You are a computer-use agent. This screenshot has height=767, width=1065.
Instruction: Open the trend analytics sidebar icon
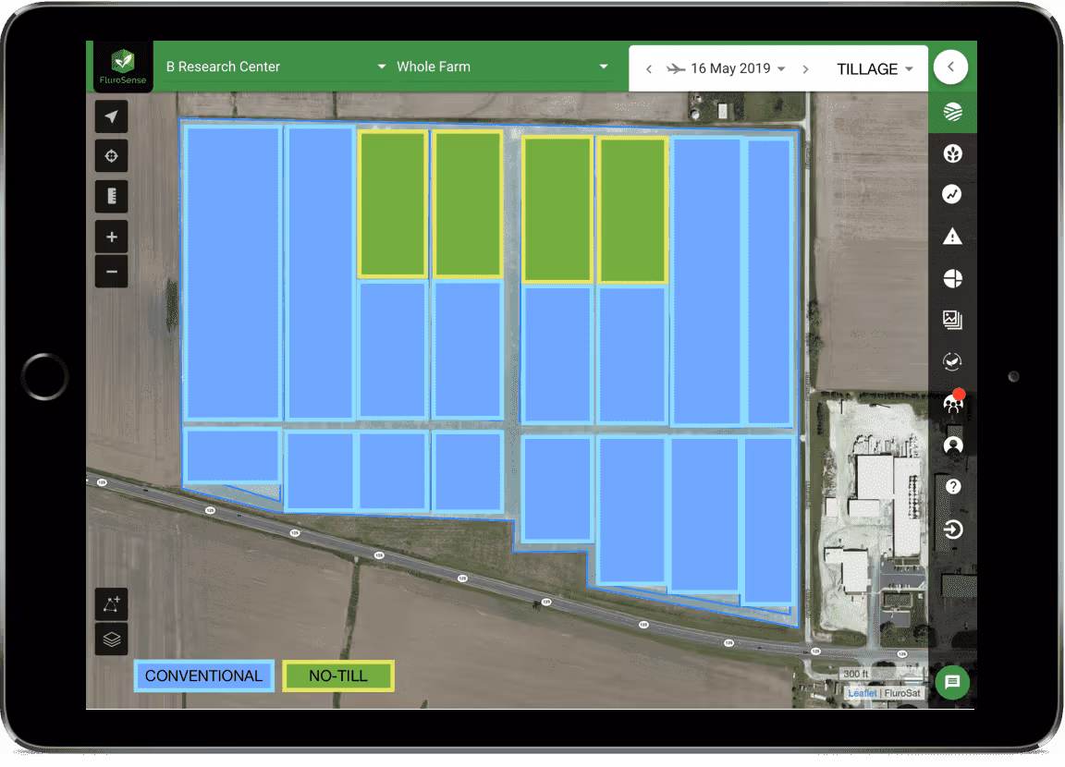click(x=952, y=195)
